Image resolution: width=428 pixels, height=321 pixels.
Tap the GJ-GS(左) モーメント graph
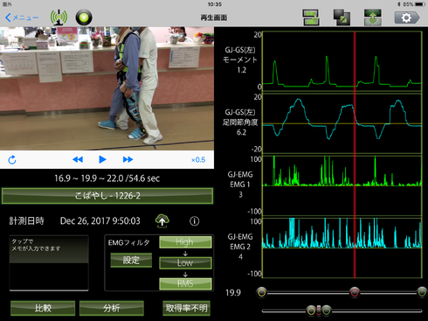(x=342, y=61)
